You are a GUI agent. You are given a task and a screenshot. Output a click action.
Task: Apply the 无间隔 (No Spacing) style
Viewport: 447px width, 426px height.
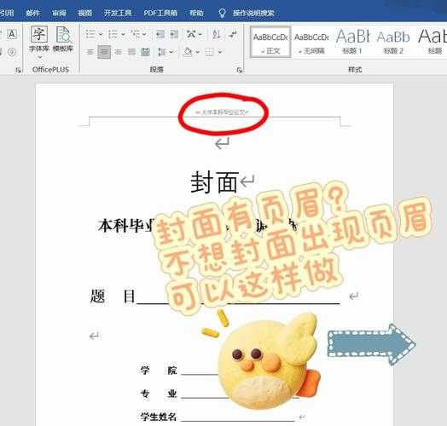311,42
